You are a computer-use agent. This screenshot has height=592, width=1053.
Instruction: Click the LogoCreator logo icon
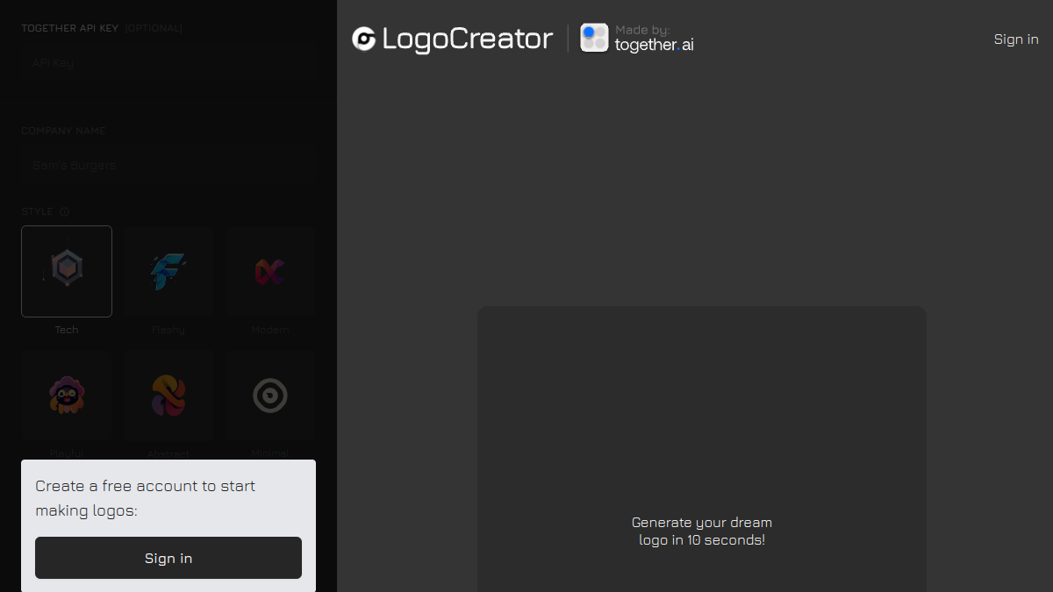click(x=364, y=39)
